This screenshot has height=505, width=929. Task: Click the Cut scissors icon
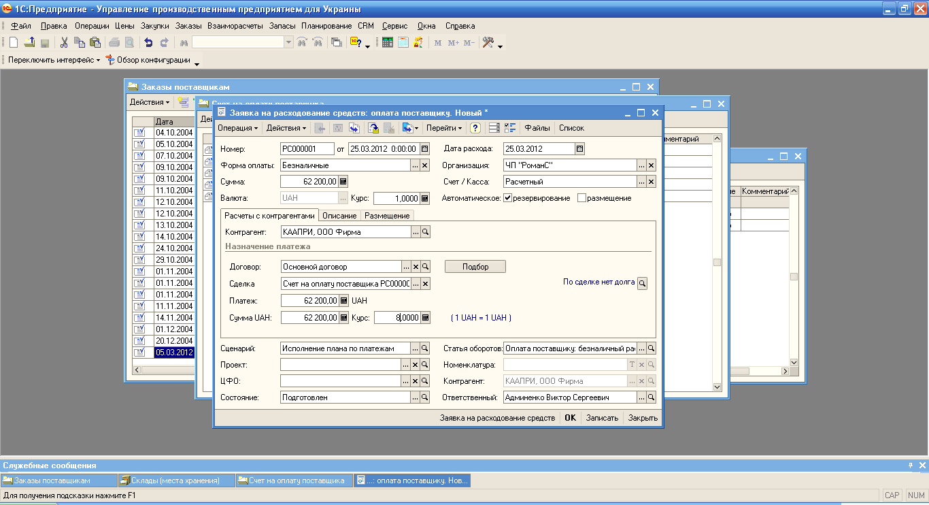click(64, 42)
